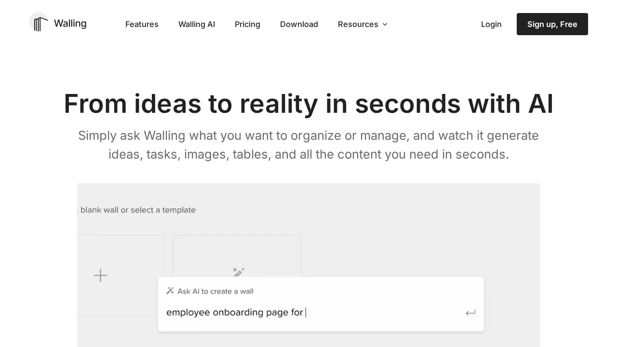
Task: Open the Pricing page
Action: point(247,24)
